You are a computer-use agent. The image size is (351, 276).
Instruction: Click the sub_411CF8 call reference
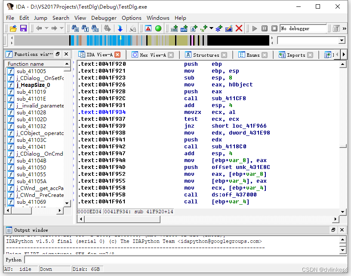tap(229, 98)
